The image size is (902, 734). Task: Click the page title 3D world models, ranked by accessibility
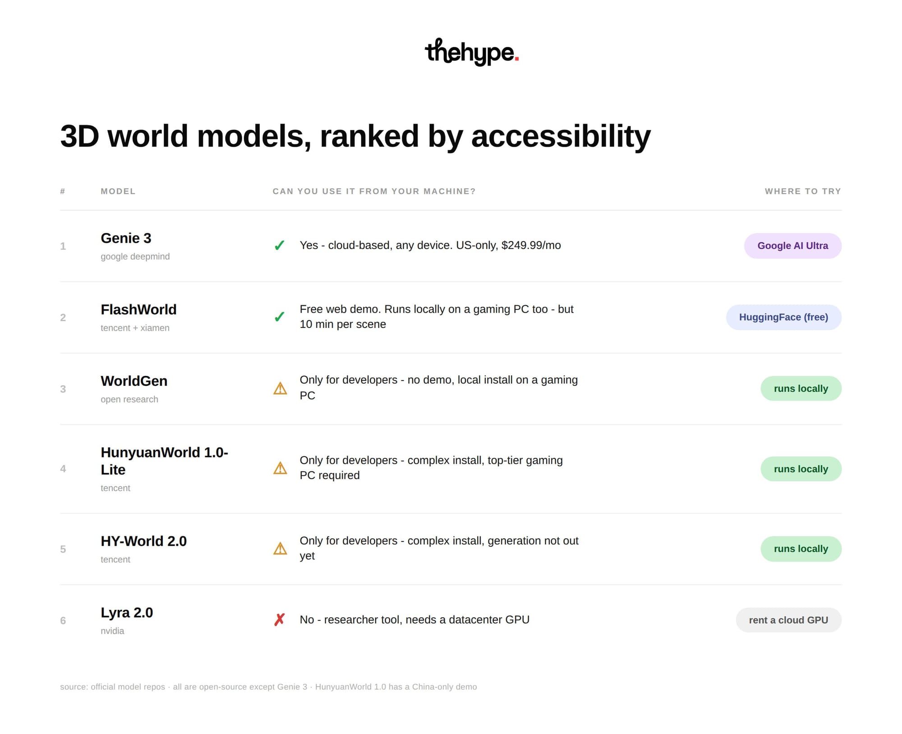(355, 136)
